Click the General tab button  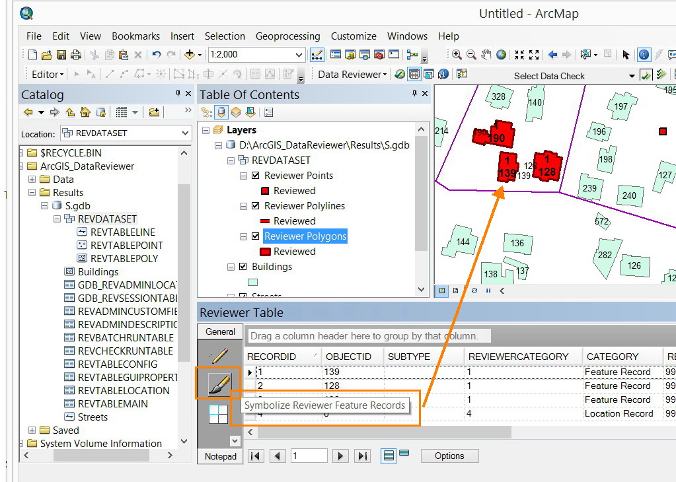coord(220,331)
